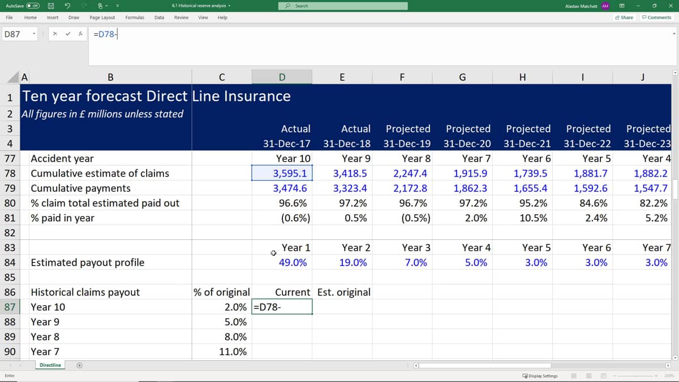Switch to Page Layout view icon

pyautogui.click(x=588, y=376)
